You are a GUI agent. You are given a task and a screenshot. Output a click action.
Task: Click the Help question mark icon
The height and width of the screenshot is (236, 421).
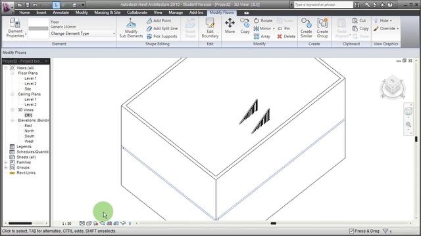[x=390, y=5]
